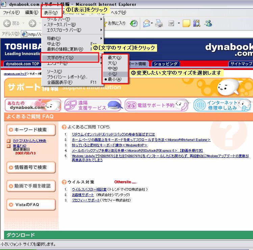Select 最小(A) text size option

pyautogui.click(x=115, y=79)
